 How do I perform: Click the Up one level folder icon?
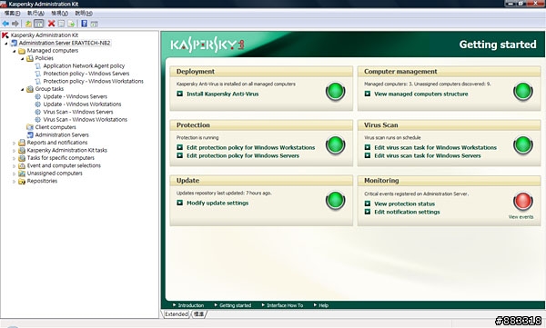click(x=28, y=24)
